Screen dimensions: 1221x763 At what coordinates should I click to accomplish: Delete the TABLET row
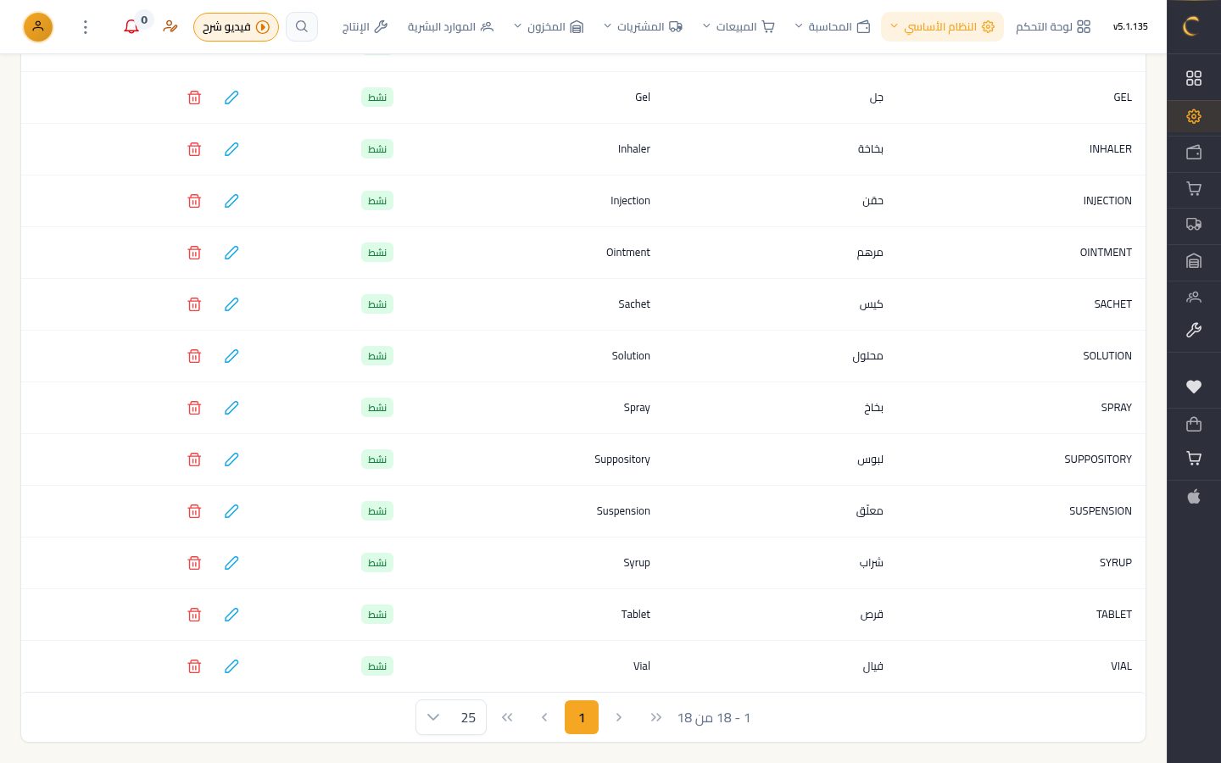pos(194,615)
